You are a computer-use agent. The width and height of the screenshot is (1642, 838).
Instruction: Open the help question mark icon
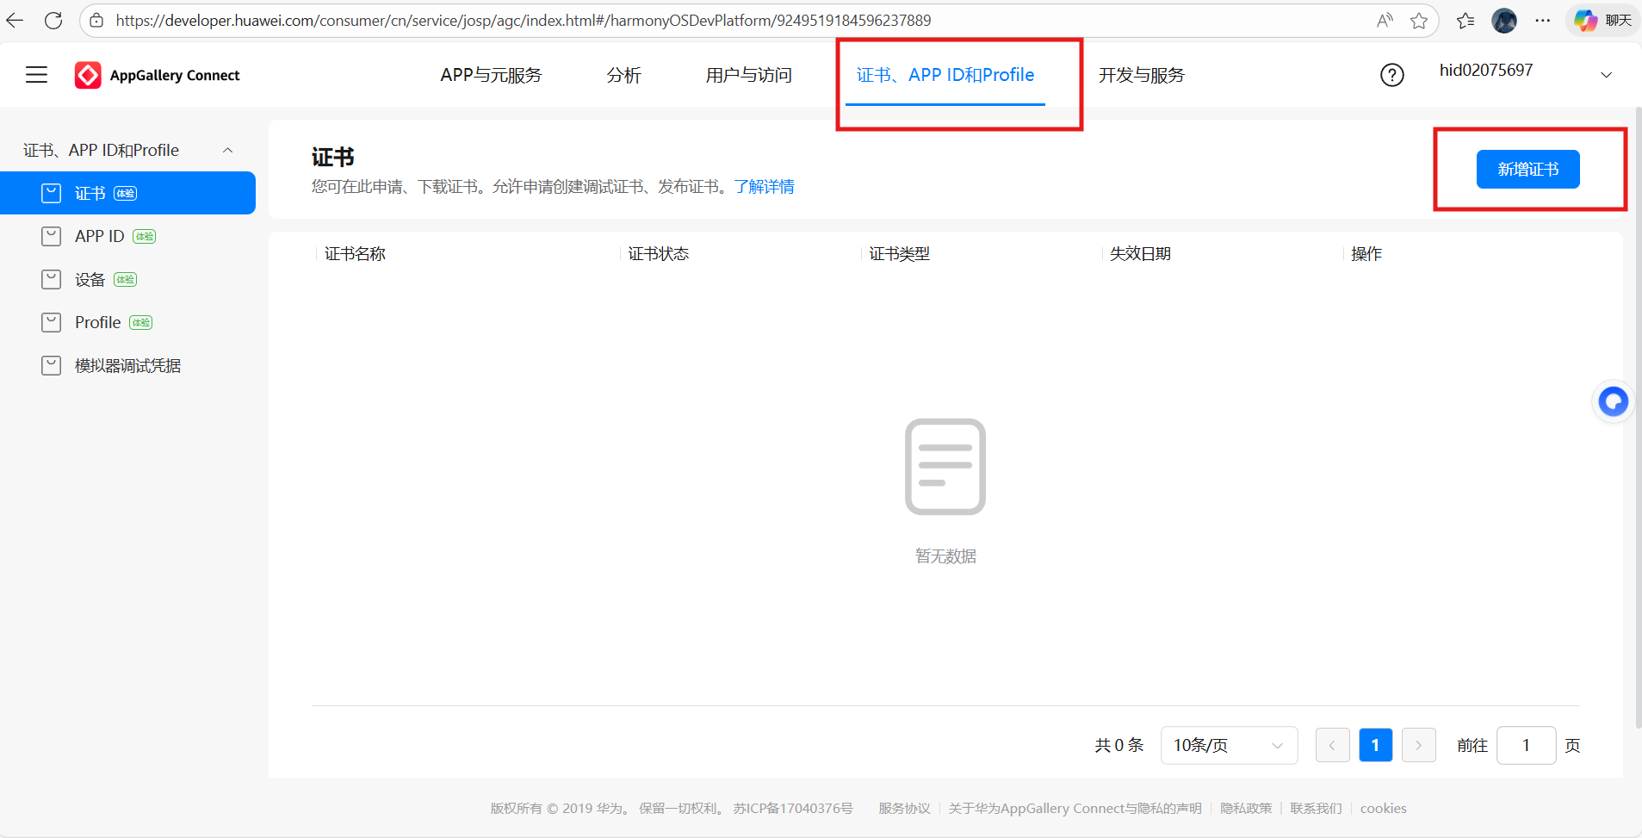tap(1391, 75)
